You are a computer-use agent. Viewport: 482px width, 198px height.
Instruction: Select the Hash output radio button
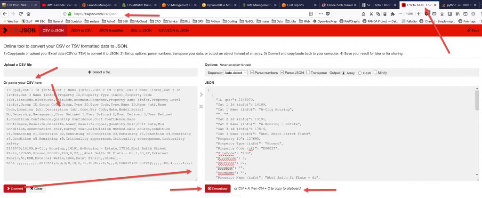(x=361, y=73)
